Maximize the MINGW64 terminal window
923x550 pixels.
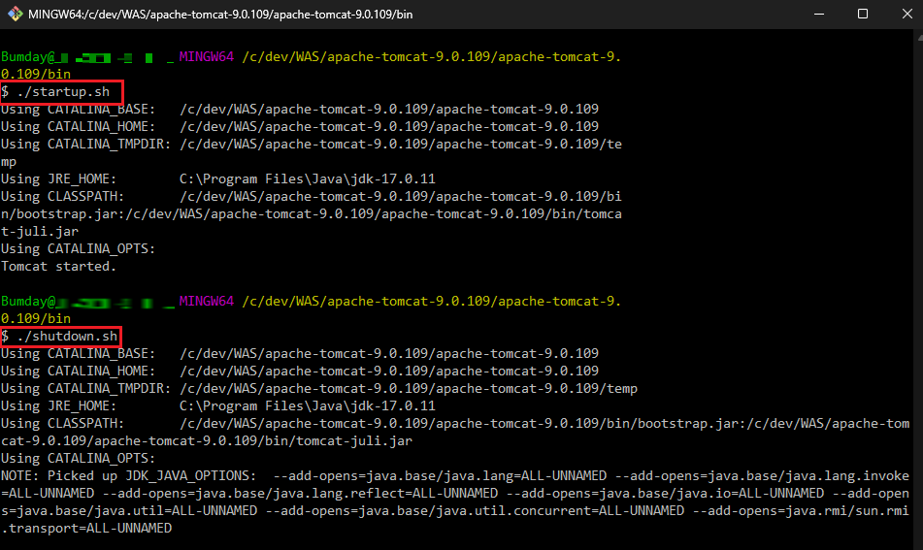click(863, 14)
